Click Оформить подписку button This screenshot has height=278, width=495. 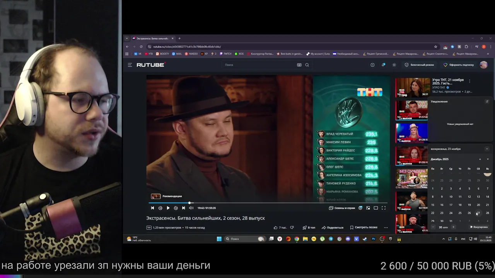click(x=459, y=65)
